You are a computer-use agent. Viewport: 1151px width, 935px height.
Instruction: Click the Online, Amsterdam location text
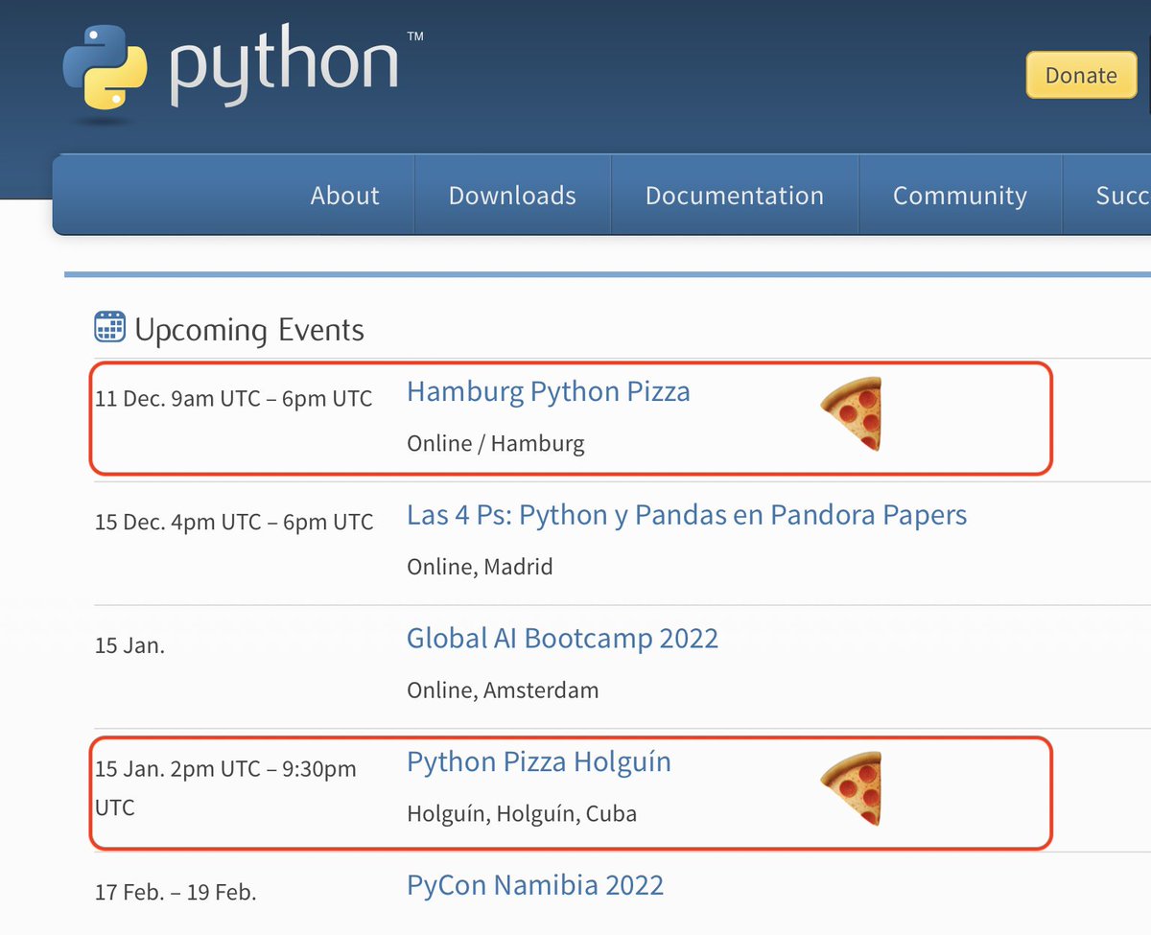tap(502, 690)
